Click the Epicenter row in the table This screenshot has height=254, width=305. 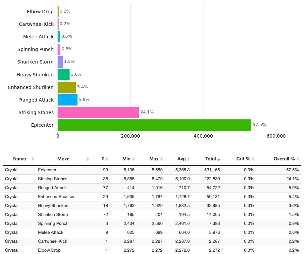click(132, 170)
